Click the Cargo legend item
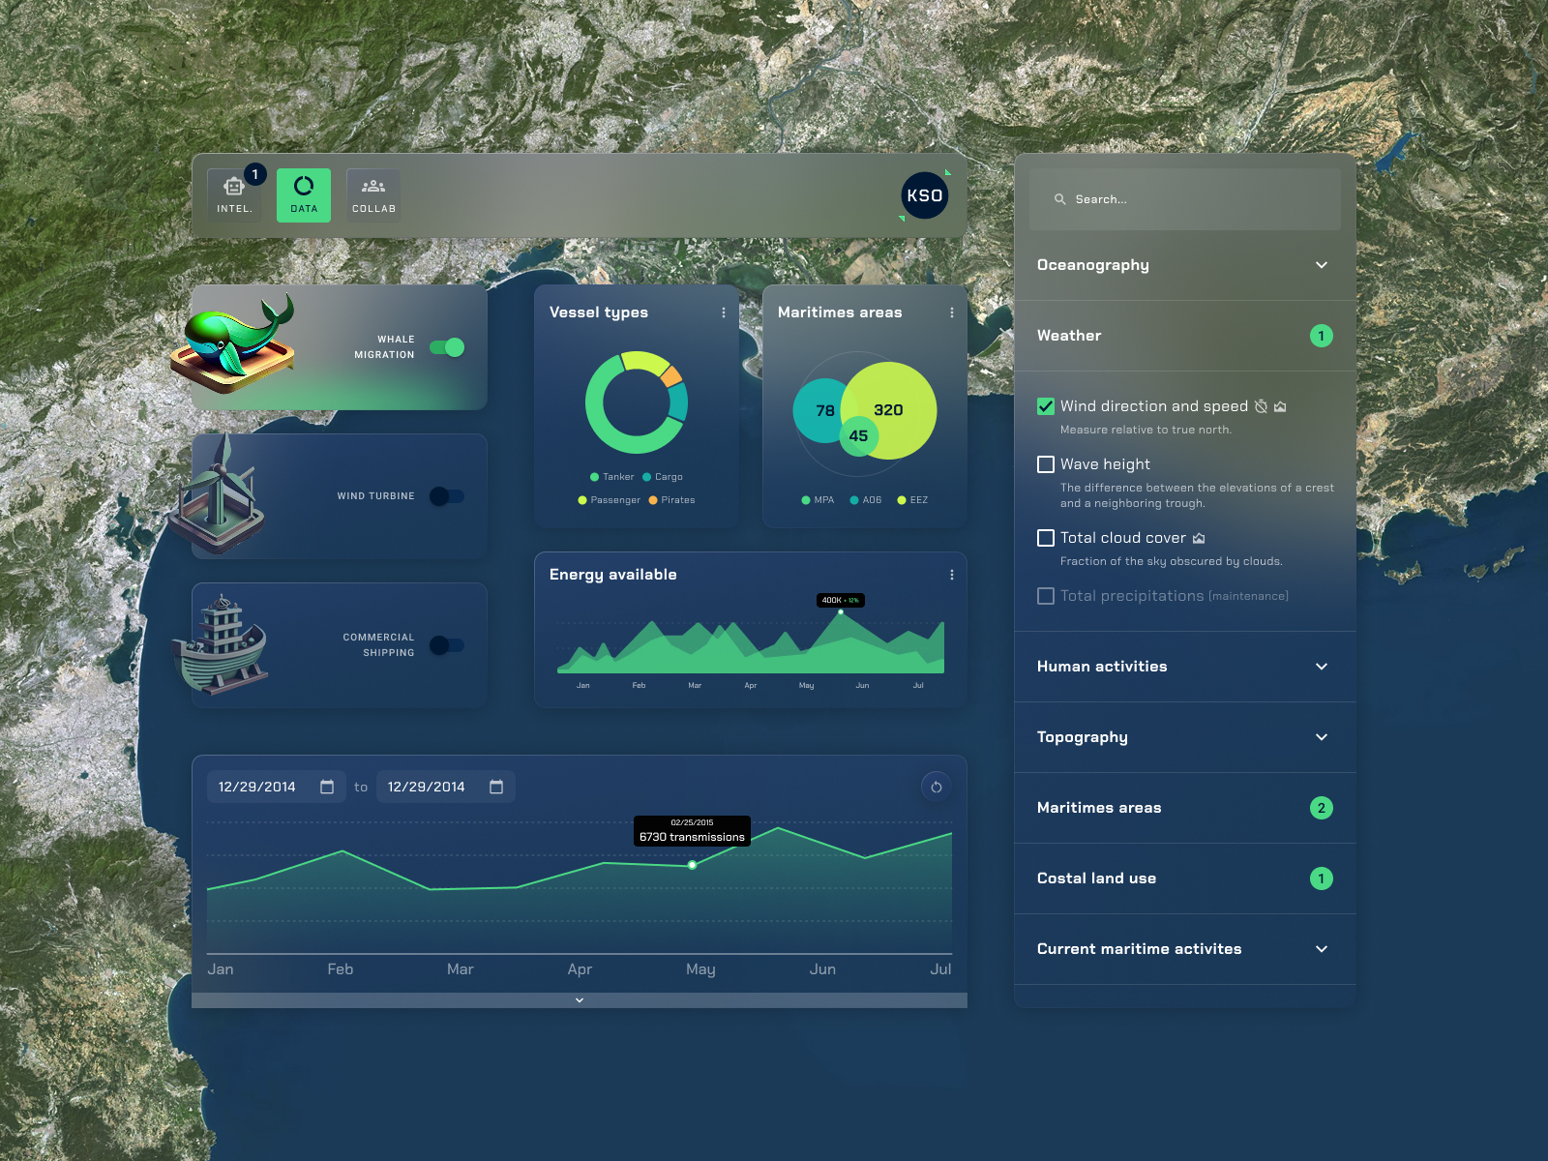The height and width of the screenshot is (1161, 1548). point(663,477)
